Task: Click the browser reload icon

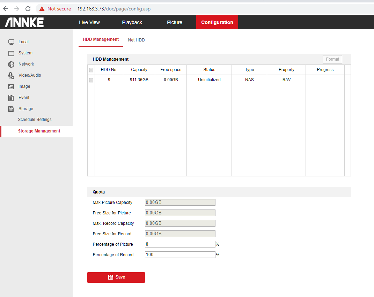Action: point(28,9)
